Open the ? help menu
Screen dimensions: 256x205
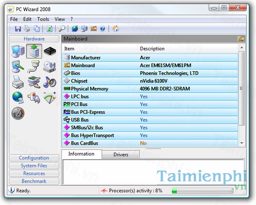(72, 19)
